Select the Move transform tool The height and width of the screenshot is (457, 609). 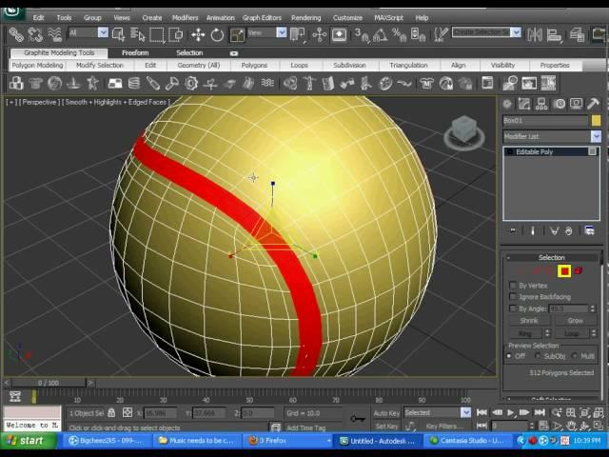coord(198,34)
